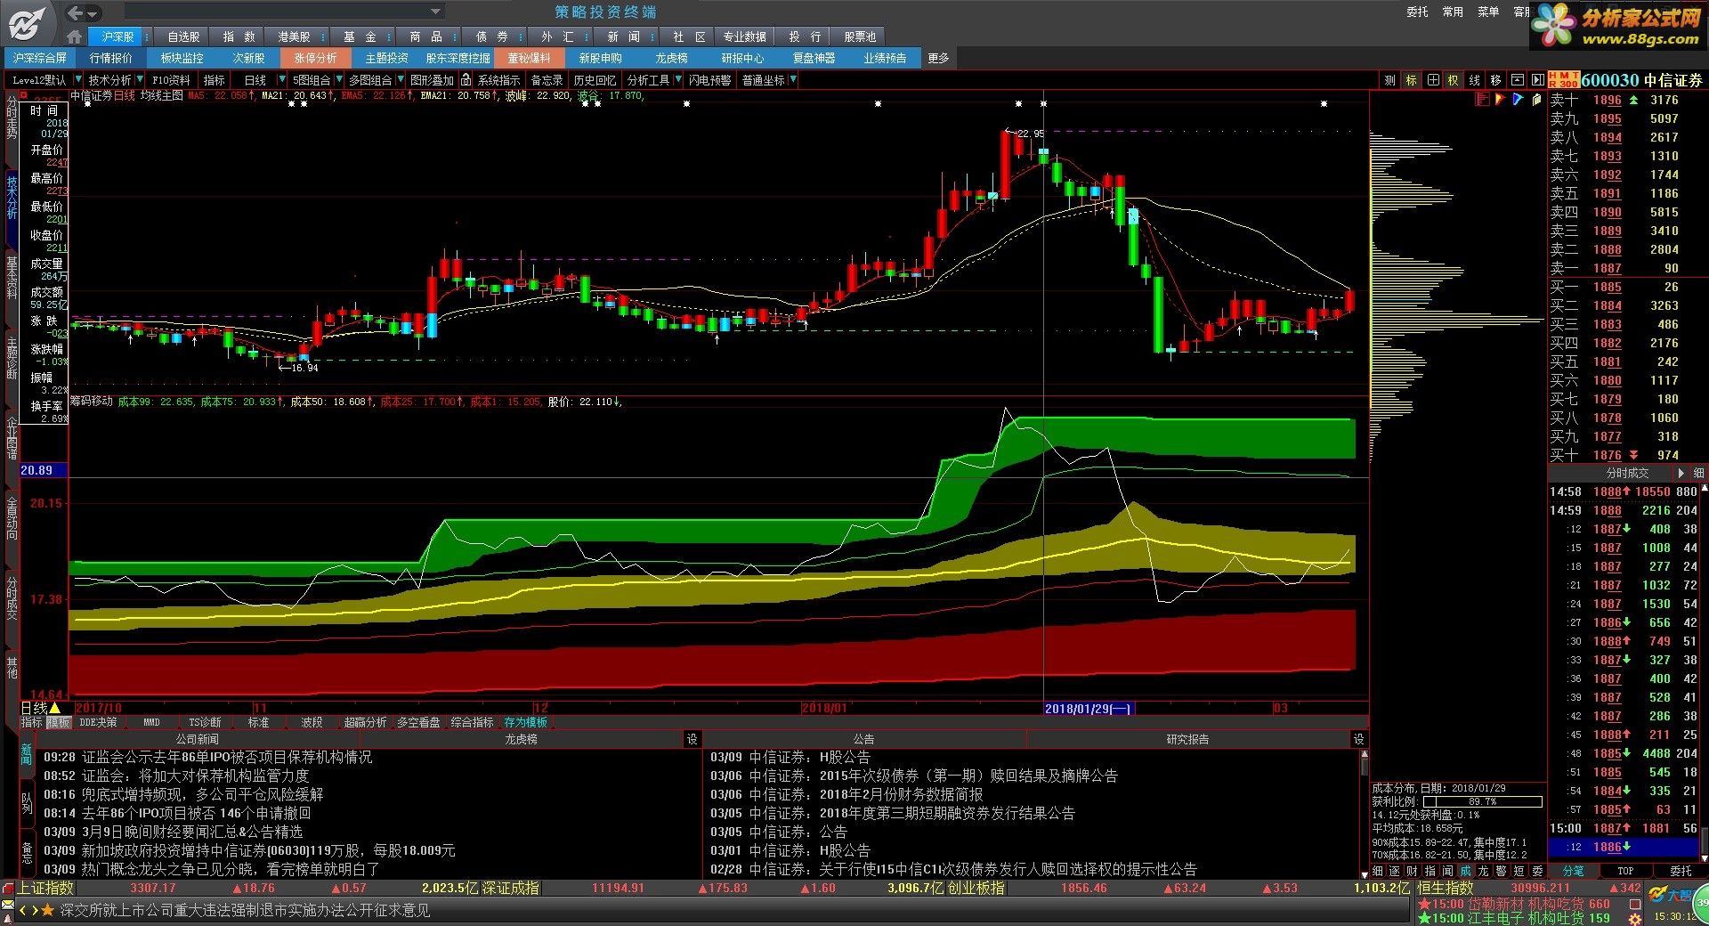The width and height of the screenshot is (1709, 926).
Task: Click the window restore icon in chart toolbar
Action: click(1517, 80)
